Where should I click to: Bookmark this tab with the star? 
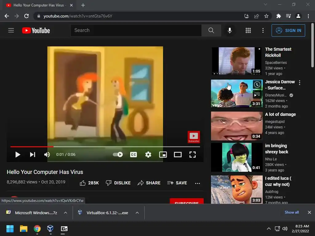click(266, 16)
